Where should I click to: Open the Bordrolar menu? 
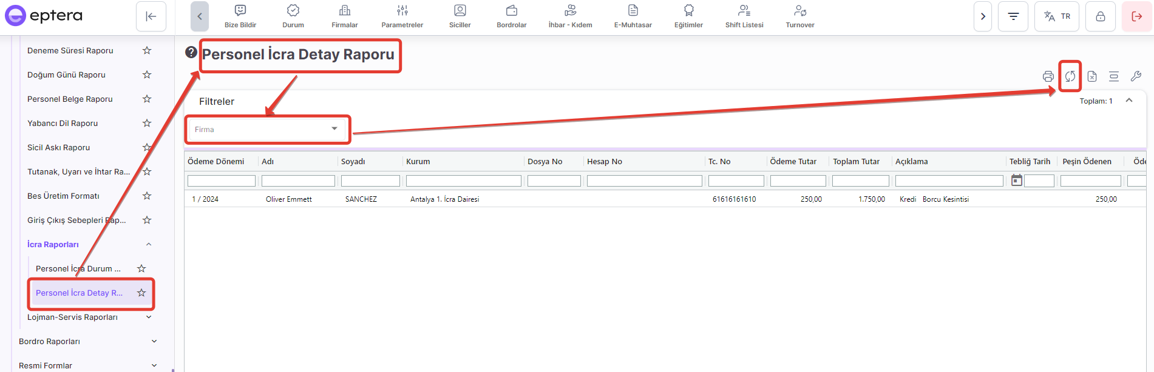click(x=511, y=16)
